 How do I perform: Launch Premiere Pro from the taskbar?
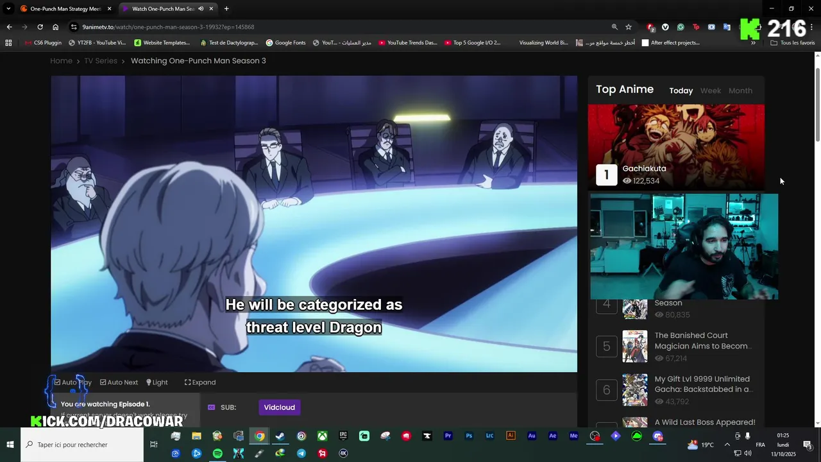pyautogui.click(x=448, y=436)
